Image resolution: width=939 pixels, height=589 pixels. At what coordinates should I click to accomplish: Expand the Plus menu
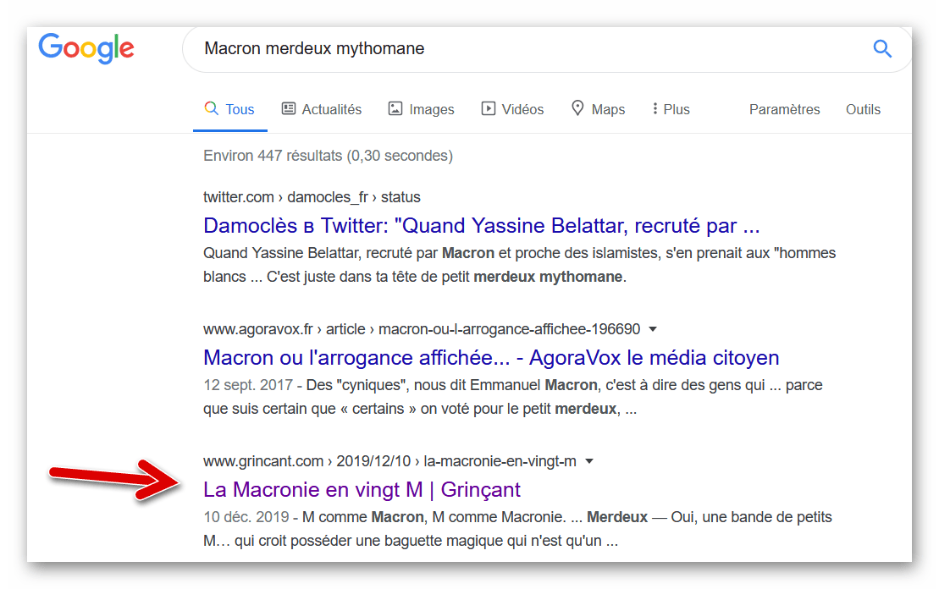tap(671, 109)
